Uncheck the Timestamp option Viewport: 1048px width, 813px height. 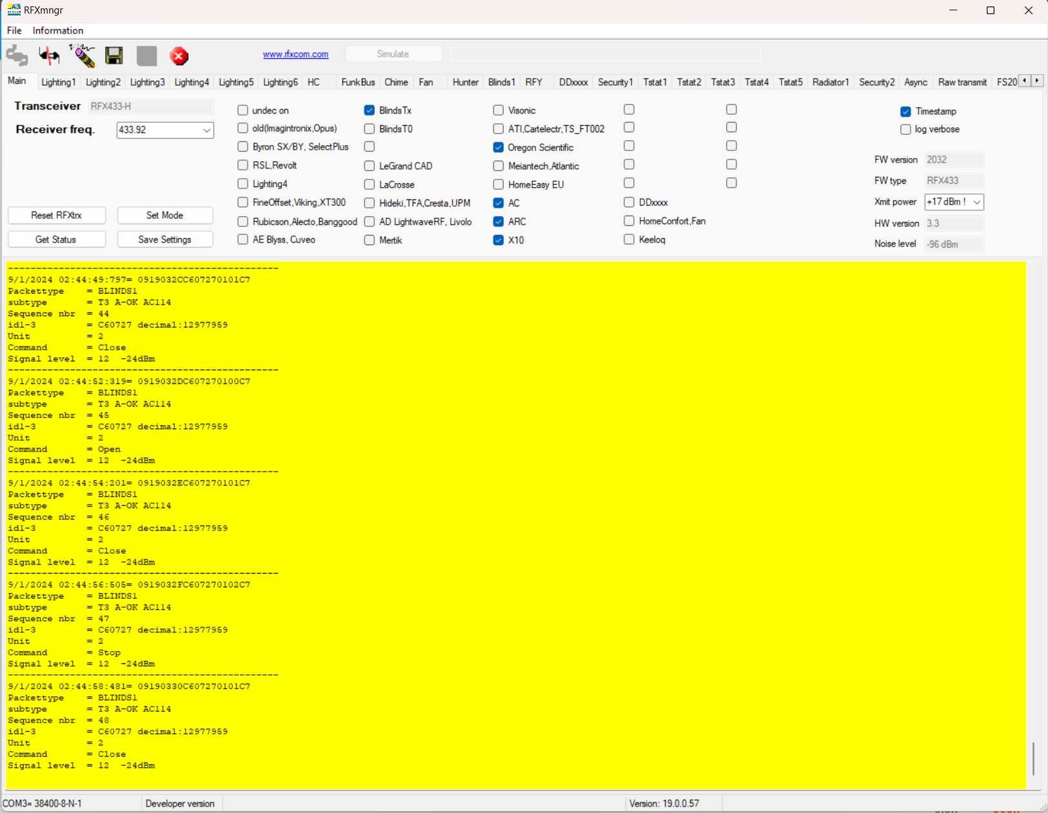[905, 112]
